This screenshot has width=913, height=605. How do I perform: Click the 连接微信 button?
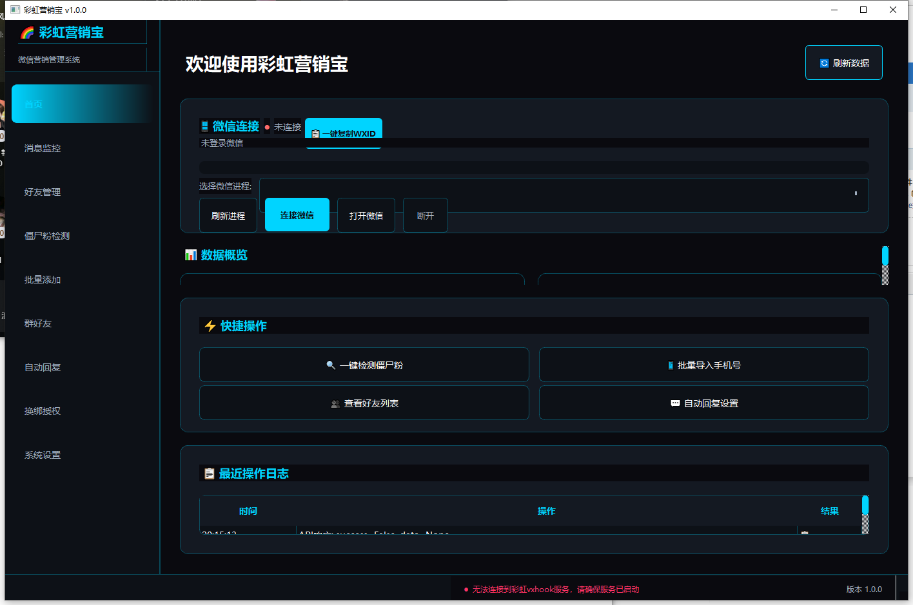click(297, 215)
